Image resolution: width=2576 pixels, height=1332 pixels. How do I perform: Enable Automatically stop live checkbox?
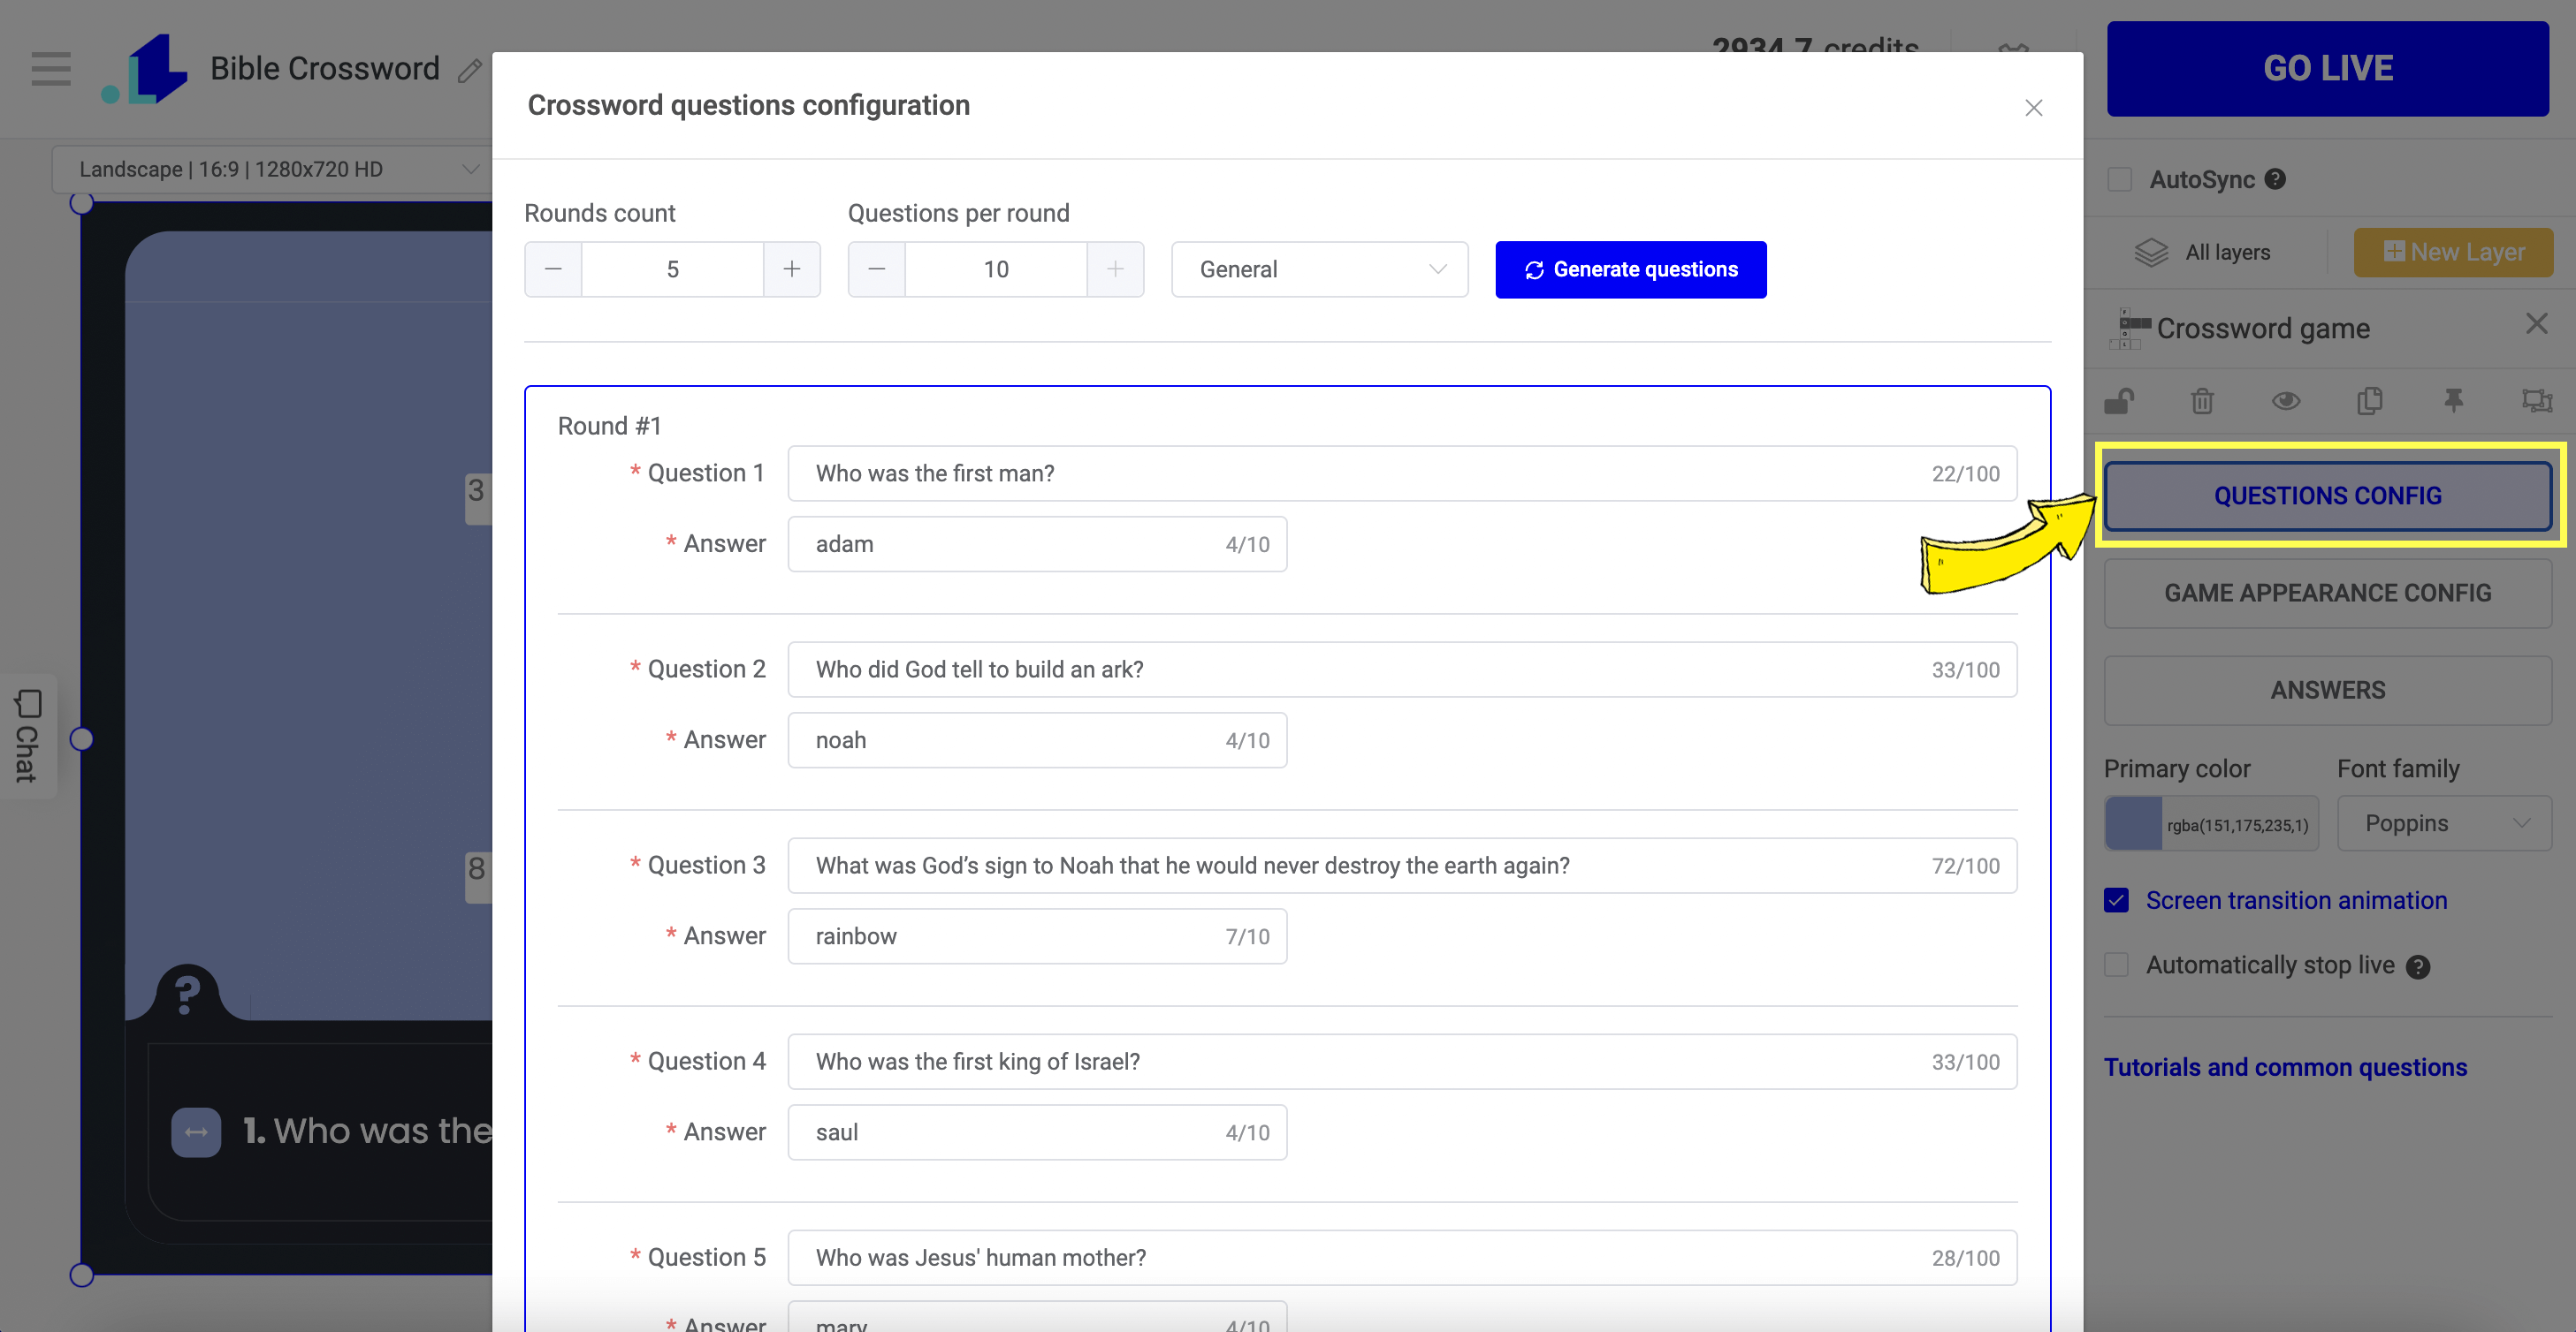pyautogui.click(x=2116, y=965)
